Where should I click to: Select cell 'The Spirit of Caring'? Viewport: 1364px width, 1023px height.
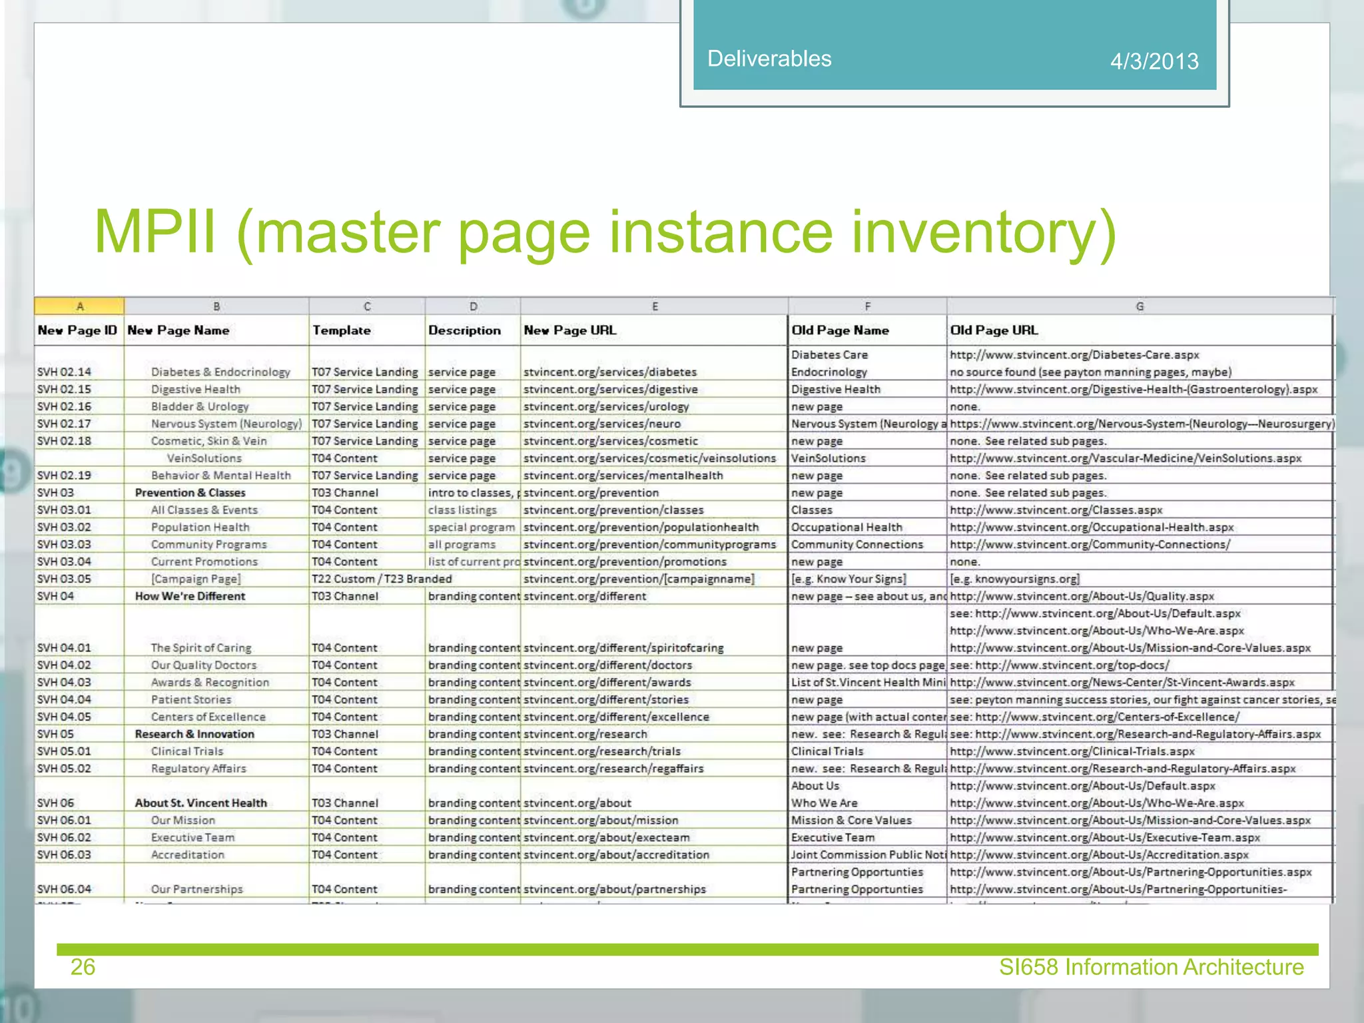tap(216, 631)
